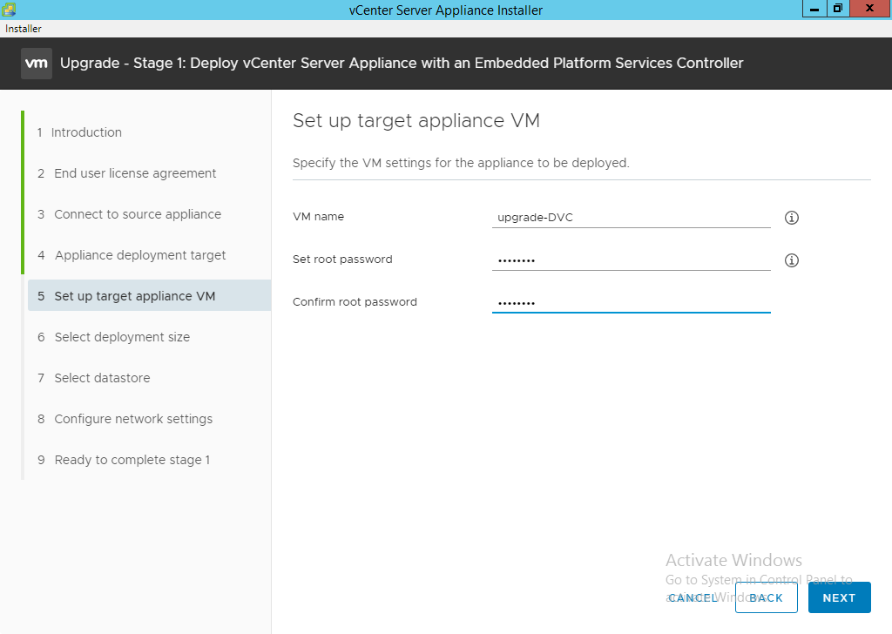Image resolution: width=892 pixels, height=634 pixels.
Task: Focus the Confirm root password field
Action: [x=631, y=303]
